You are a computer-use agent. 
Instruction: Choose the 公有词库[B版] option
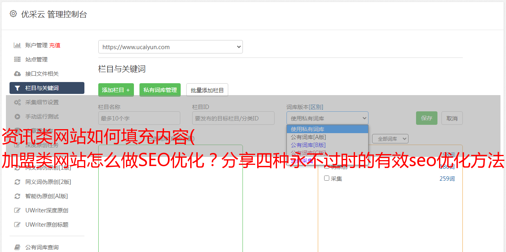(327, 145)
